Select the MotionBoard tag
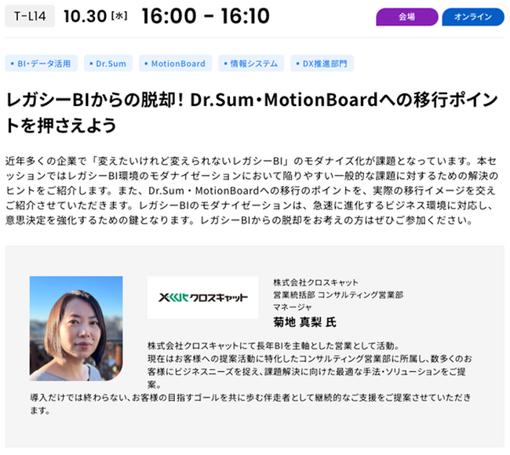This screenshot has width=510, height=455. click(x=175, y=64)
